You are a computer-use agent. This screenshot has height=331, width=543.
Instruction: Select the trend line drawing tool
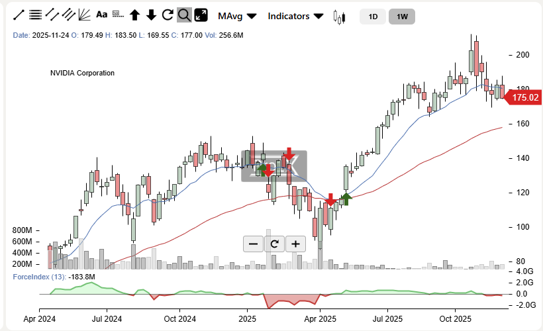point(19,15)
